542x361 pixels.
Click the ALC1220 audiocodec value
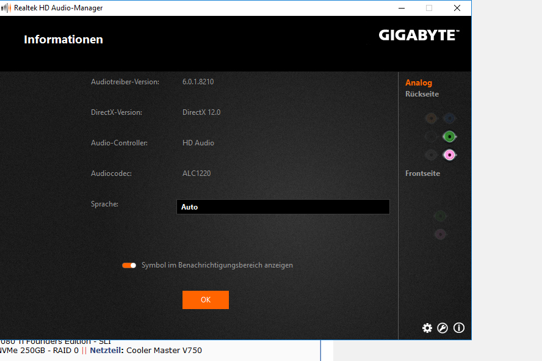197,173
